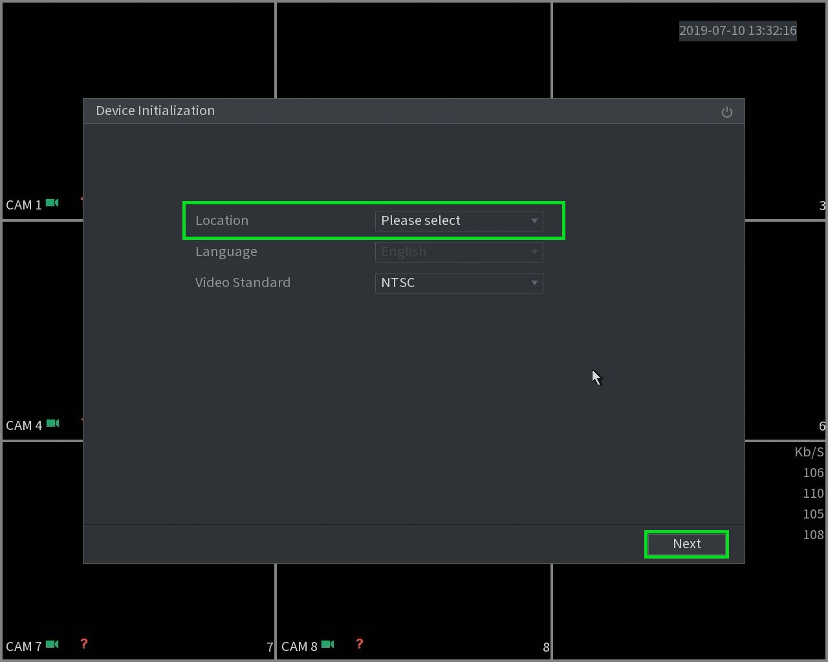Screen dimensions: 828x662
Task: Click the Device Initialization title
Action: coord(155,111)
